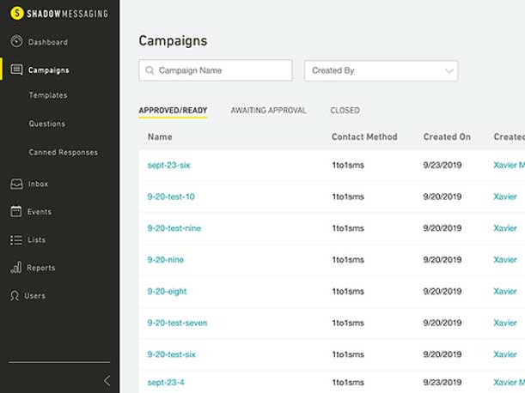The width and height of the screenshot is (525, 393).
Task: Click the search magnifier in Campaign Name field
Action: [150, 70]
